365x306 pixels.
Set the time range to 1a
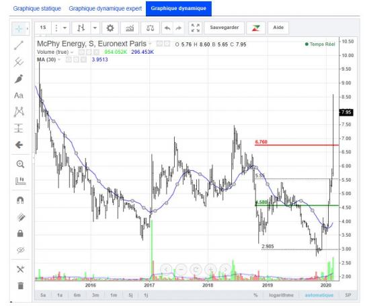point(60,295)
